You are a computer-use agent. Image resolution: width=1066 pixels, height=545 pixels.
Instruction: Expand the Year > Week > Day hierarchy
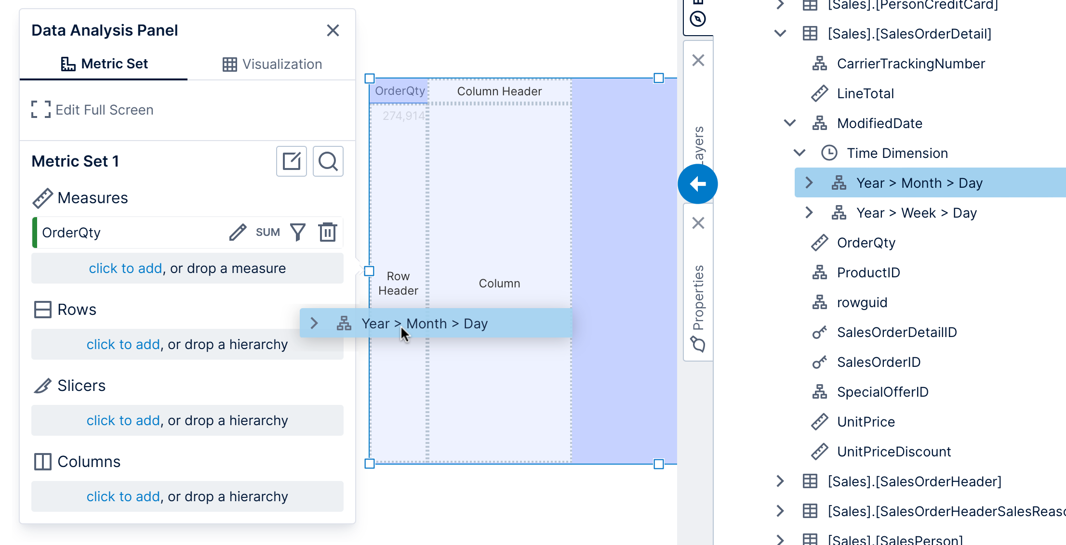(x=809, y=213)
